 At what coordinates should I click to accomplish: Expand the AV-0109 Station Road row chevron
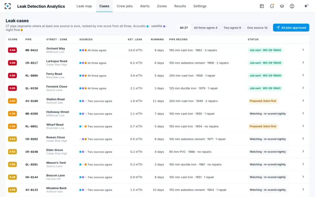pyautogui.click(x=303, y=101)
